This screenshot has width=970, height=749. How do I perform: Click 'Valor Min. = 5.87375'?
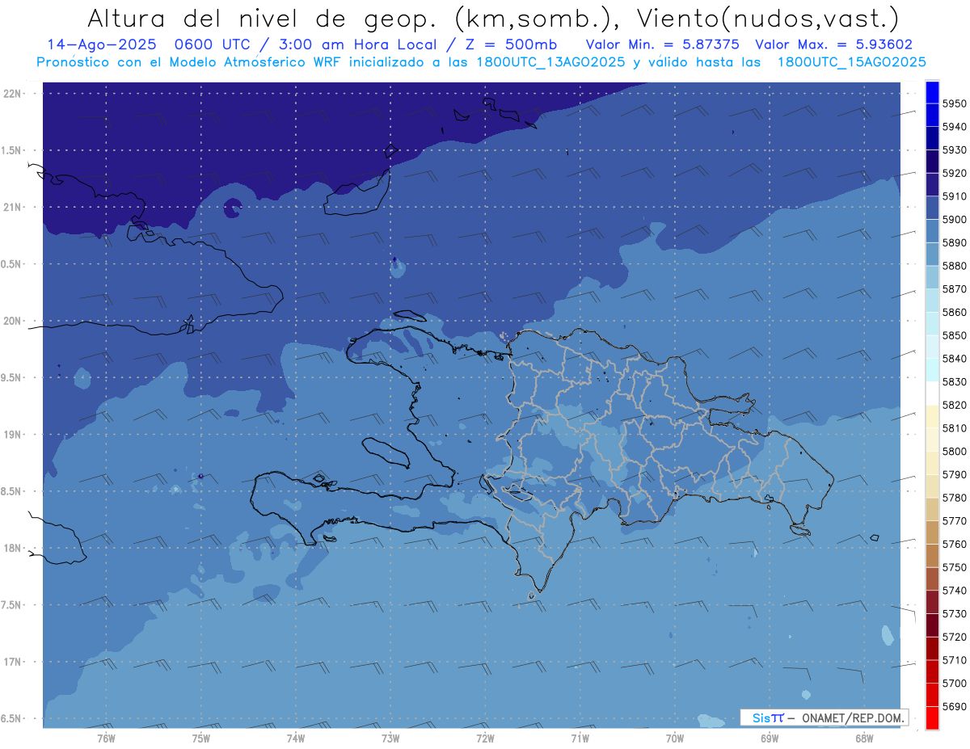point(662,44)
